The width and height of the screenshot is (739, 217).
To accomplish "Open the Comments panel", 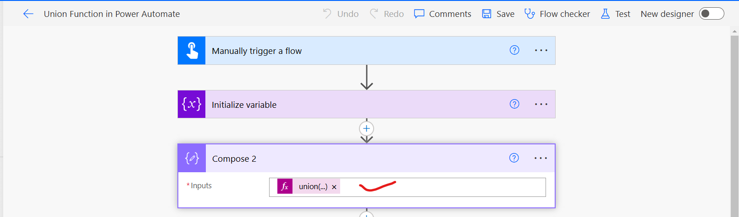I will pyautogui.click(x=442, y=14).
